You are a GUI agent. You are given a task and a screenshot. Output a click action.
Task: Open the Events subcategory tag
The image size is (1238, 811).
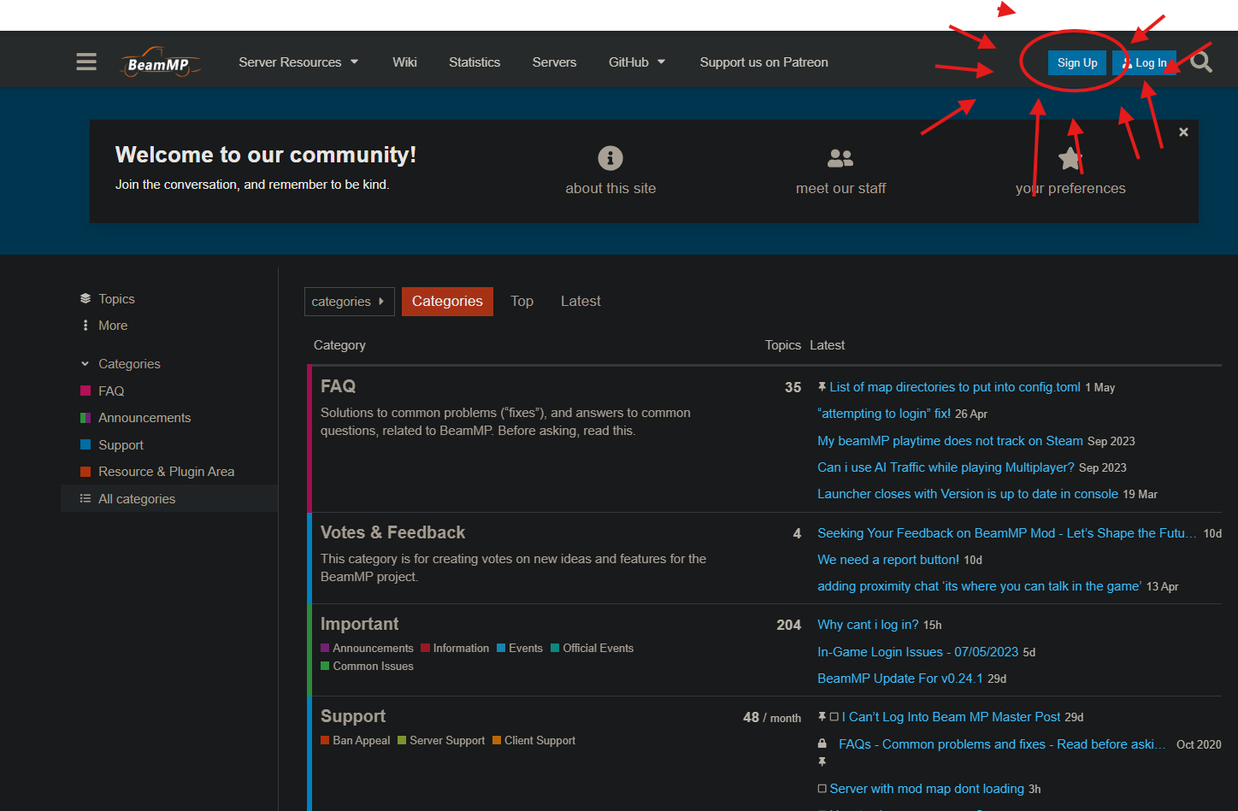[x=520, y=649]
